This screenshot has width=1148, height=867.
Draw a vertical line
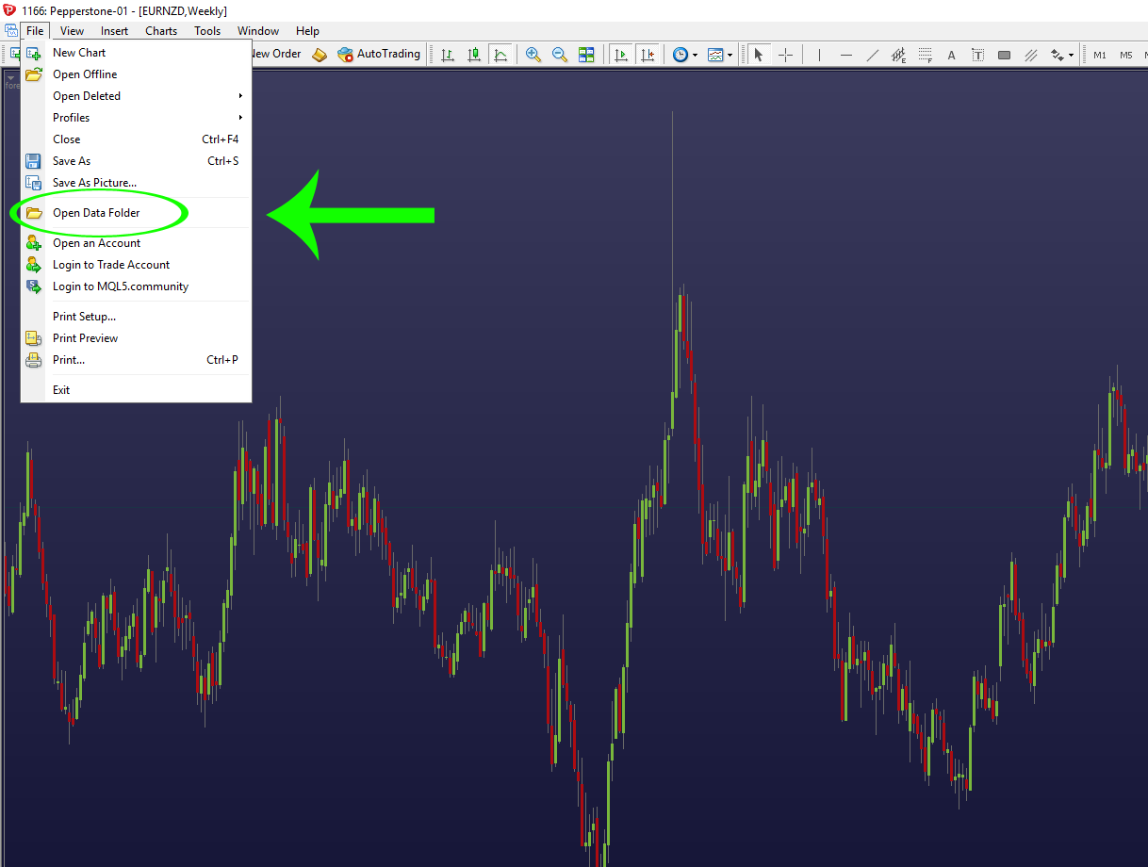tap(819, 55)
